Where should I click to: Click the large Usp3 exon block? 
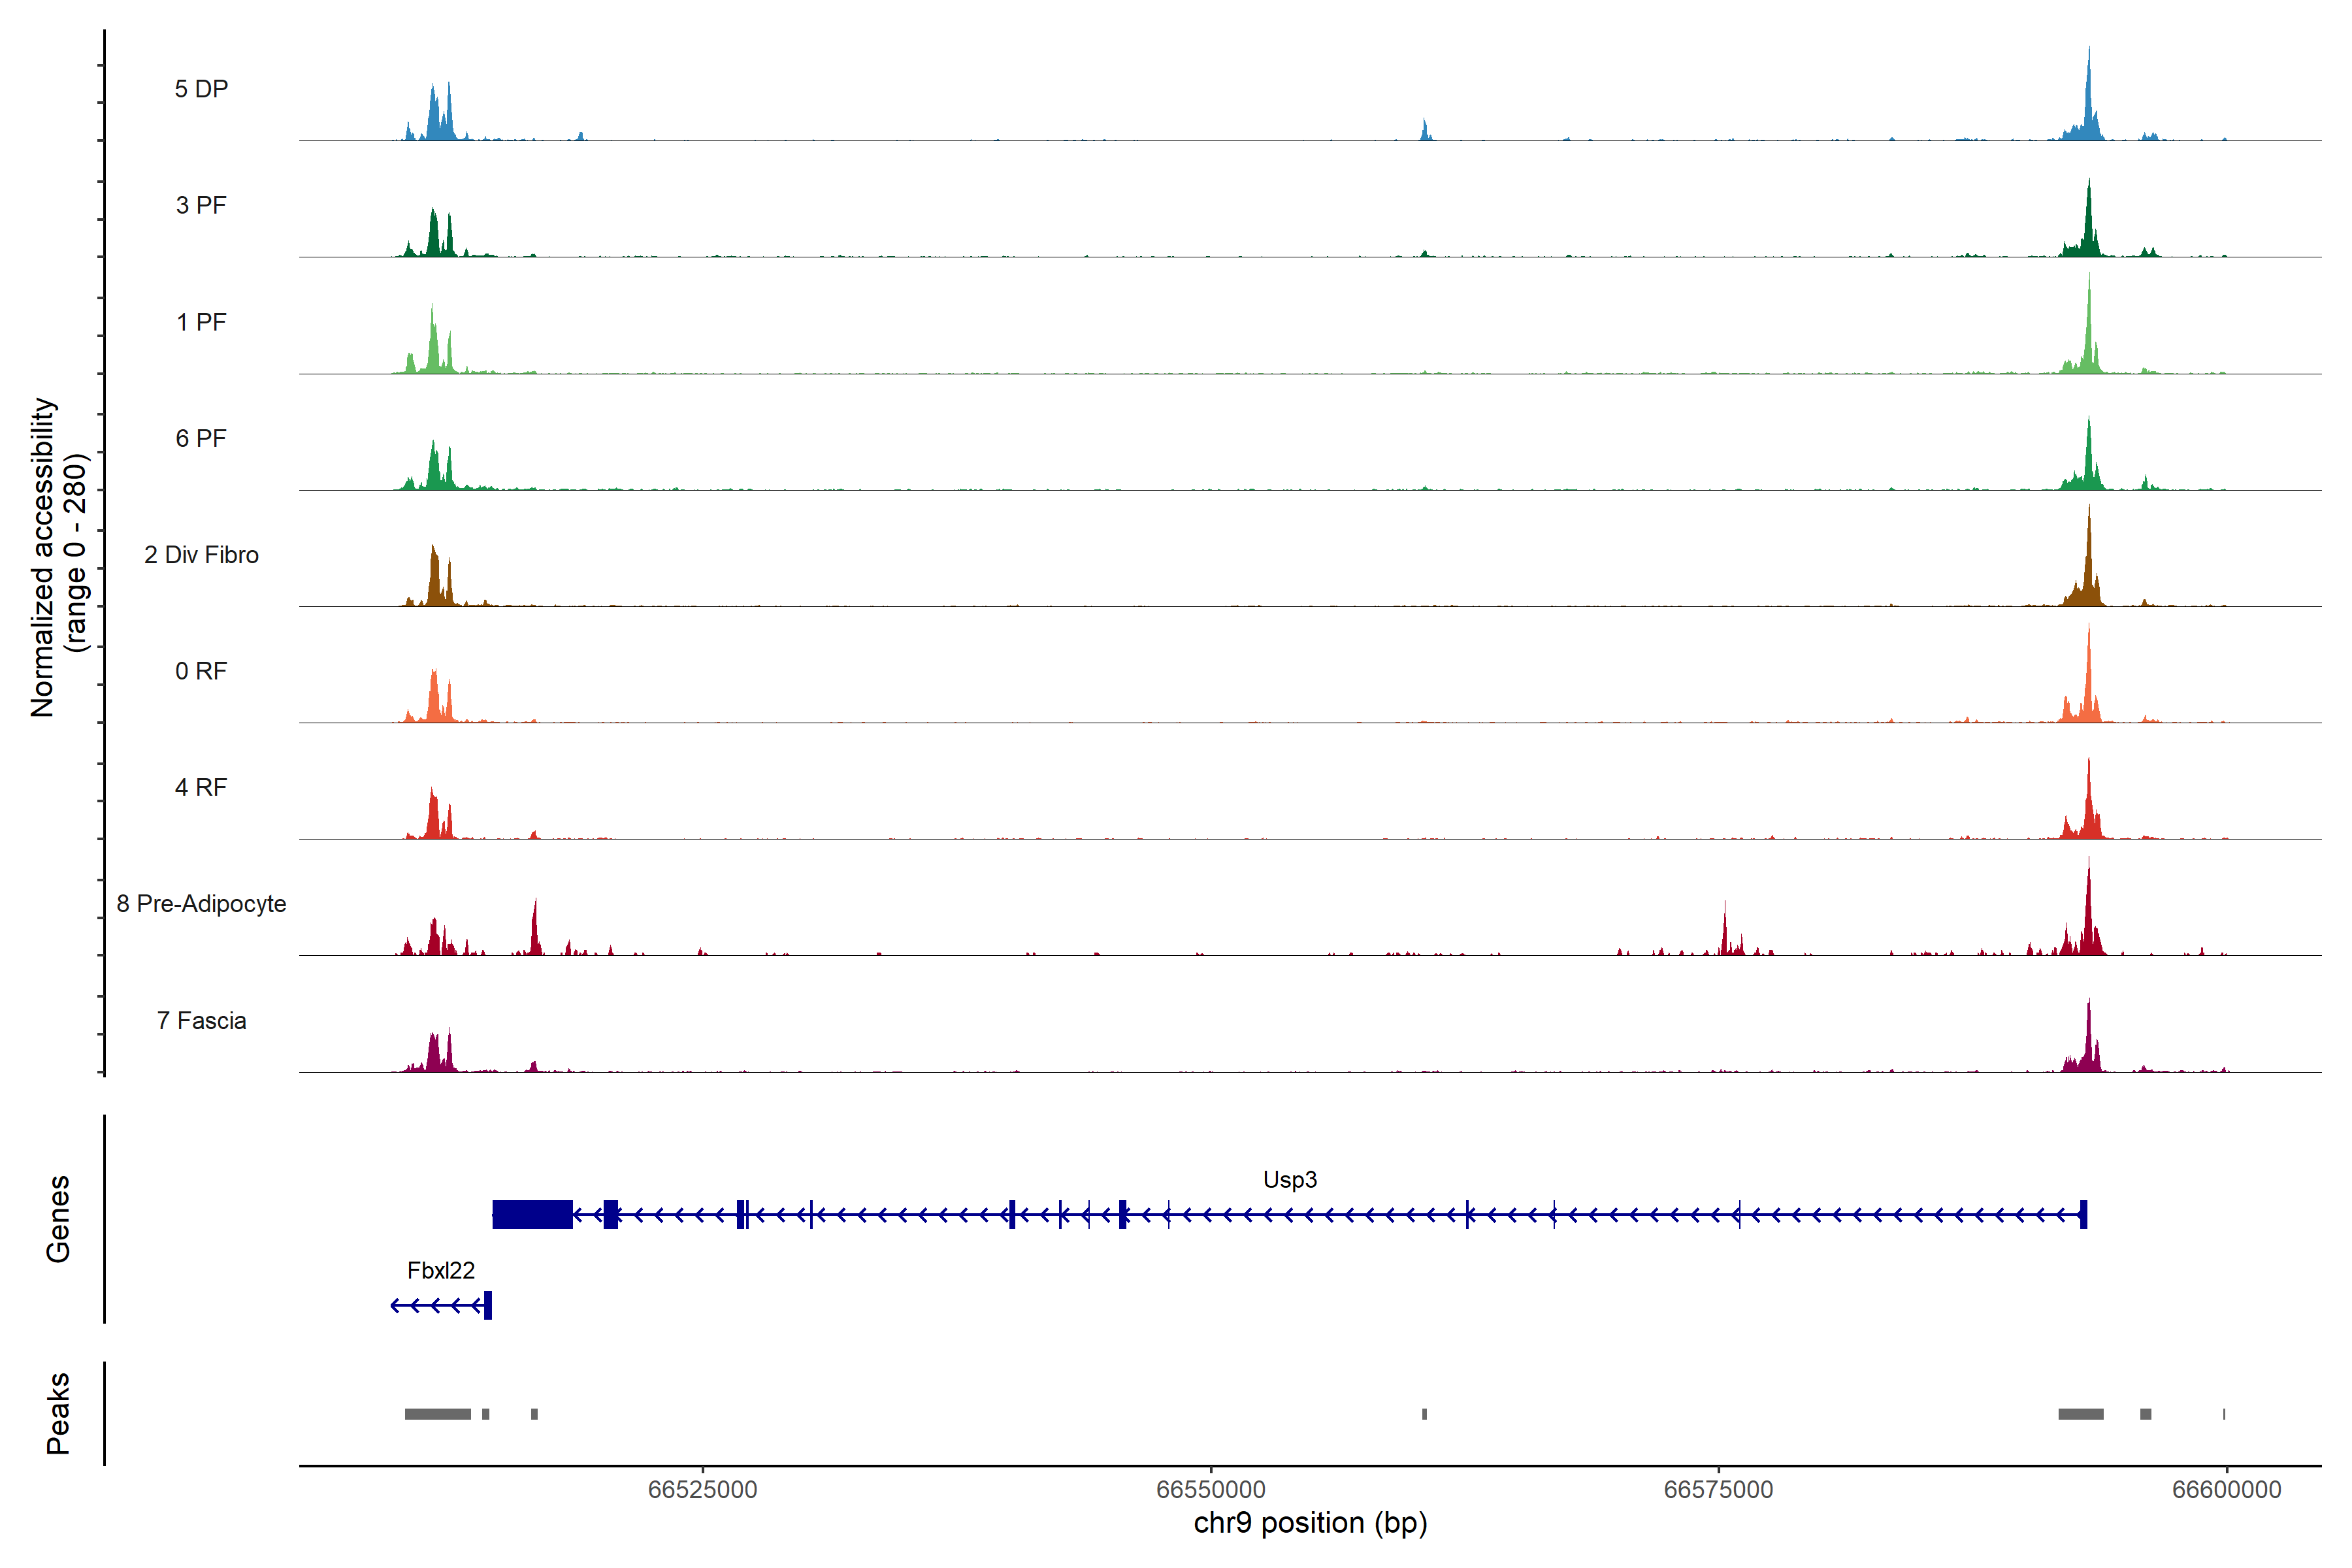tap(532, 1214)
